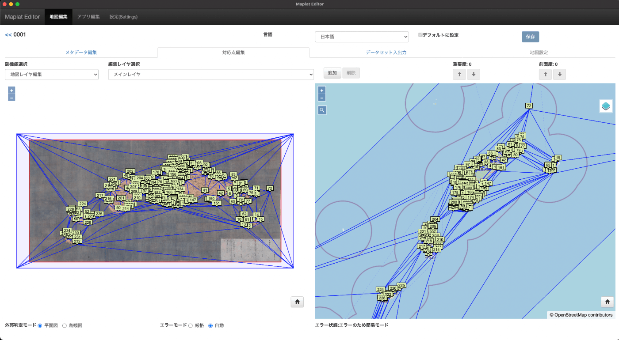This screenshot has height=340, width=619.
Task: Zoom in on the left historical map
Action: click(11, 90)
